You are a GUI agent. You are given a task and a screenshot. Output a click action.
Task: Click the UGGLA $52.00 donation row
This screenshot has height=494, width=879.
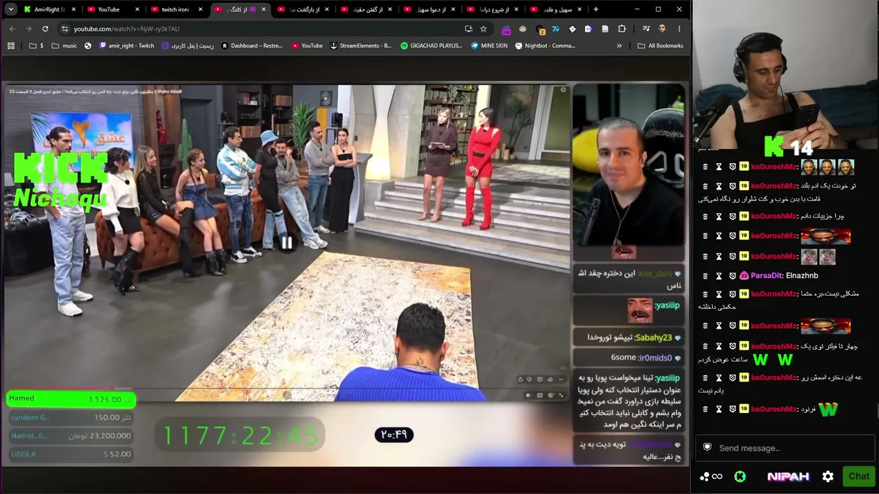click(71, 454)
